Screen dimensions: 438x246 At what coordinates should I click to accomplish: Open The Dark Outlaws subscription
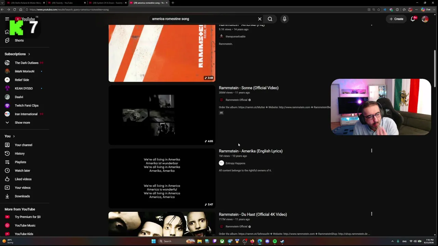point(26,63)
